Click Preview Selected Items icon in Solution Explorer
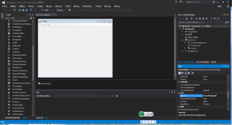Image resolution: width=232 pixels, height=125 pixels. coord(218,19)
